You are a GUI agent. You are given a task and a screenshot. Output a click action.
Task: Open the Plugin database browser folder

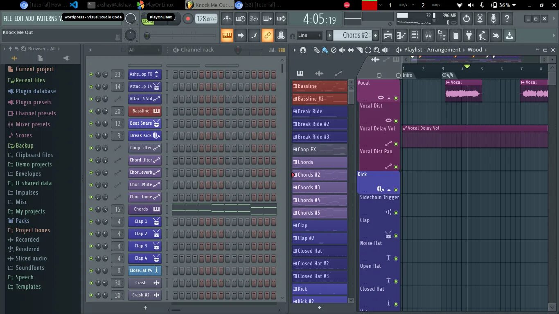pos(32,91)
